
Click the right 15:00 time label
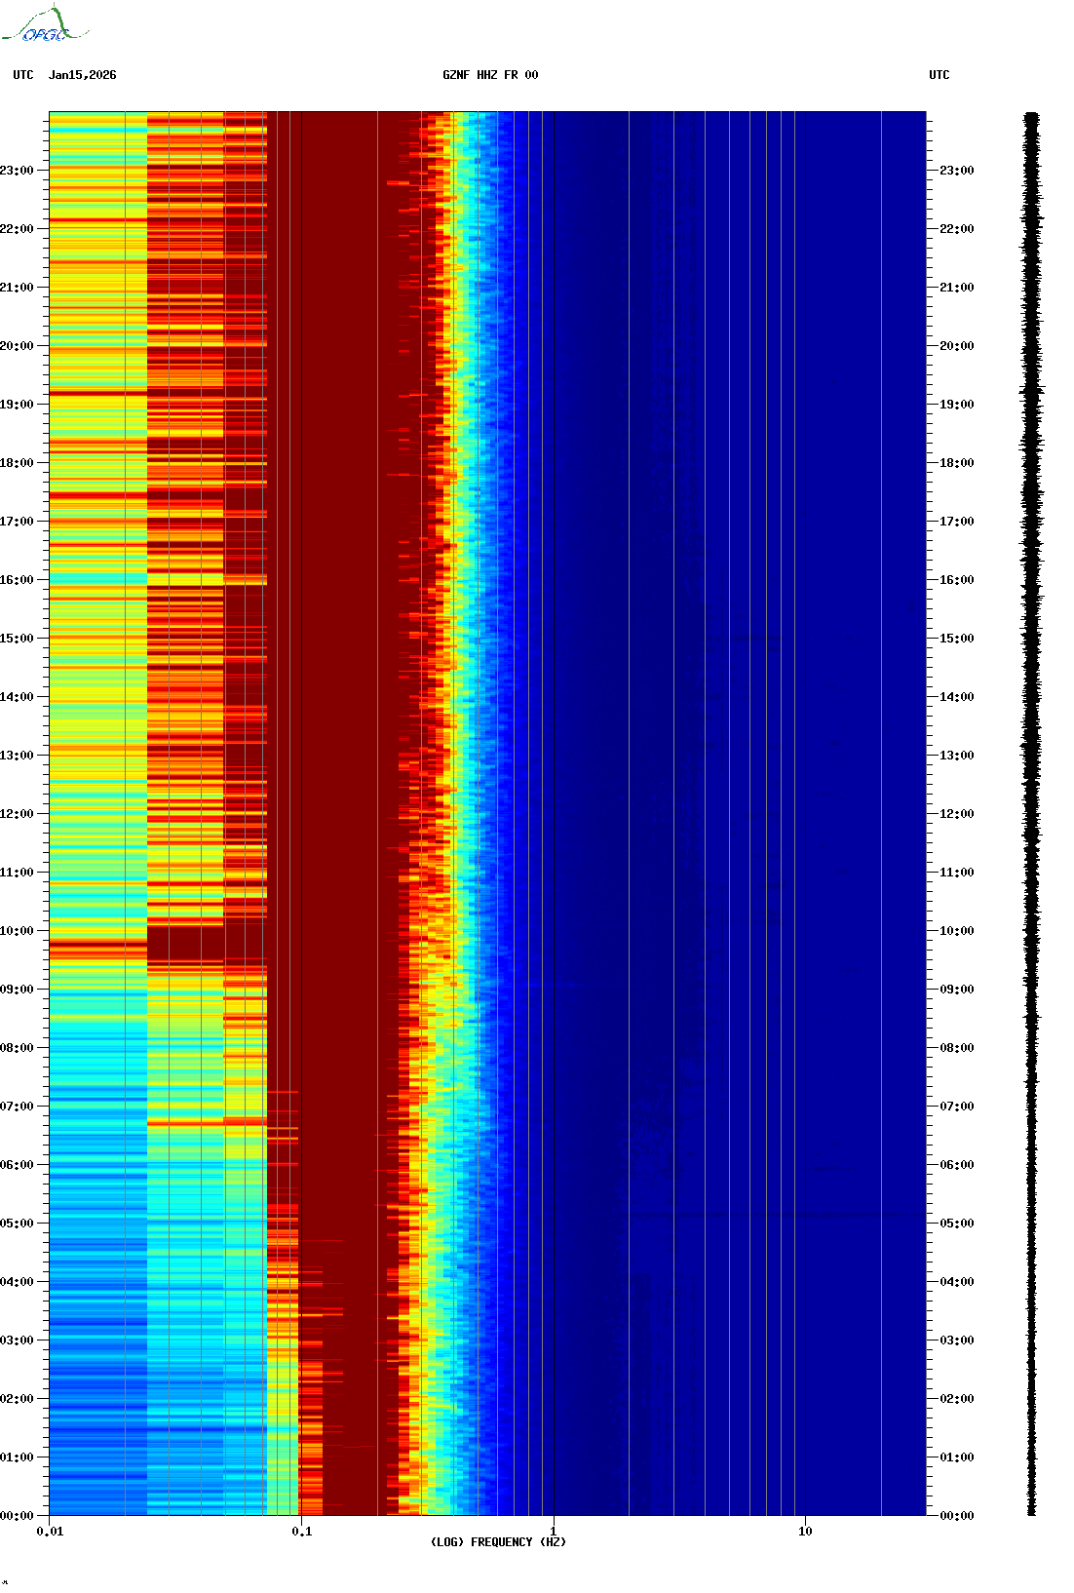957,639
